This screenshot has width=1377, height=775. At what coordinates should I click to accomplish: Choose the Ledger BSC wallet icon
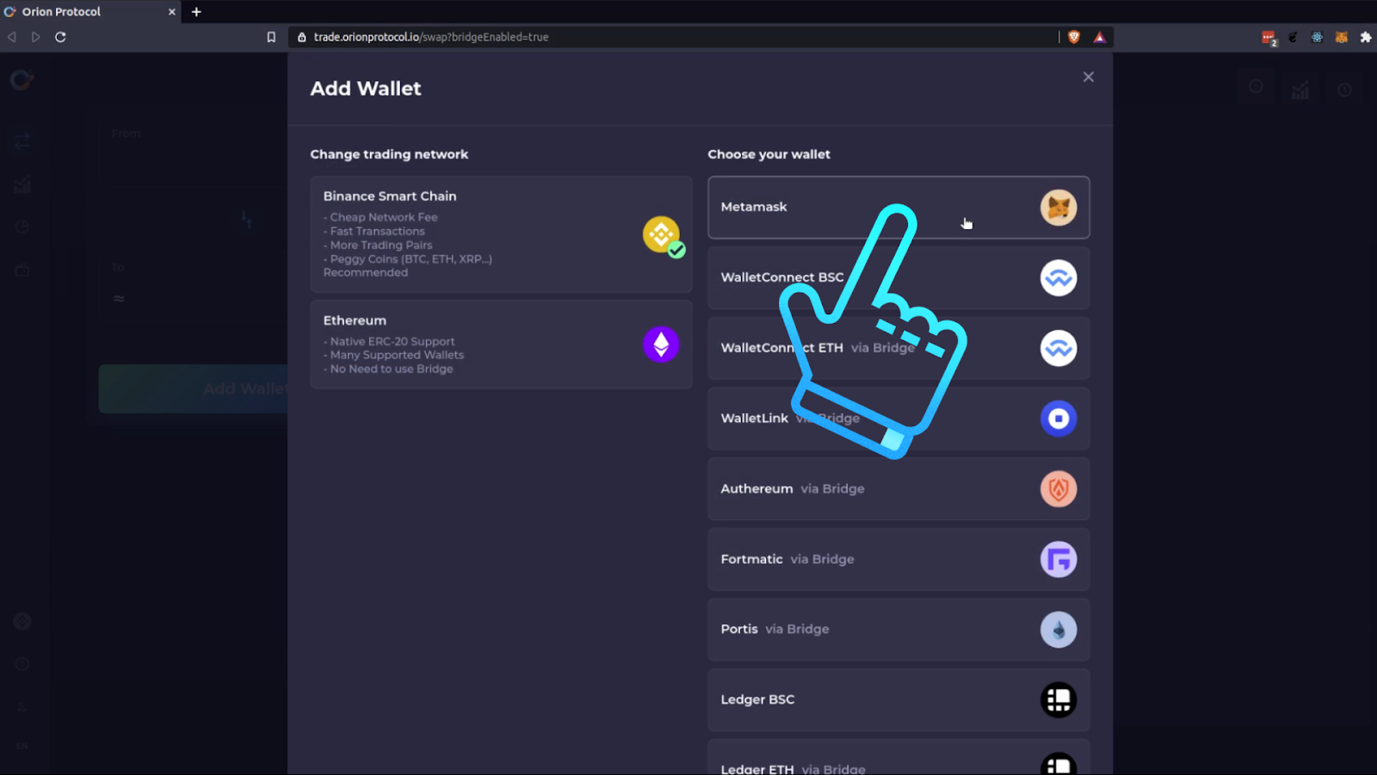click(1059, 700)
